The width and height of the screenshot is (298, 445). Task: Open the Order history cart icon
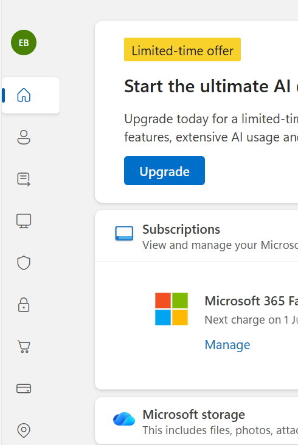[24, 347]
